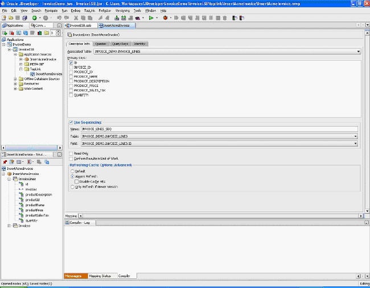Check the QUANTITY primary key checkbox
This screenshot has height=288, width=370.
[71, 95]
